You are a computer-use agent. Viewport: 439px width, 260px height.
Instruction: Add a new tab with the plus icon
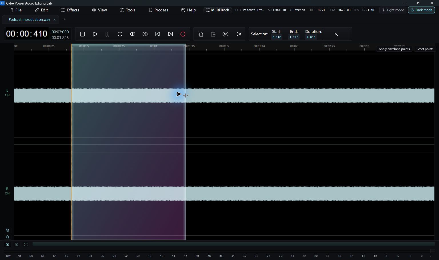(x=65, y=19)
